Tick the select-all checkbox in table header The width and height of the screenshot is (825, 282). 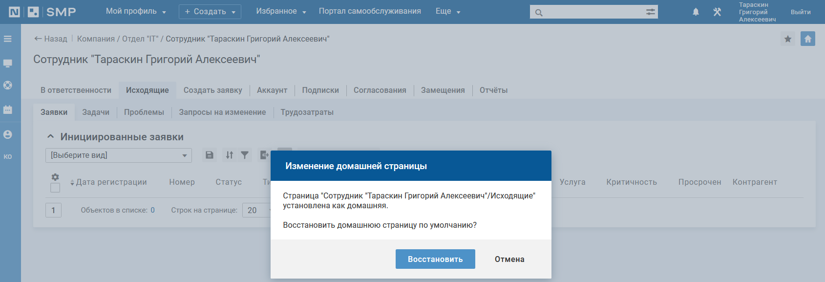click(x=55, y=188)
